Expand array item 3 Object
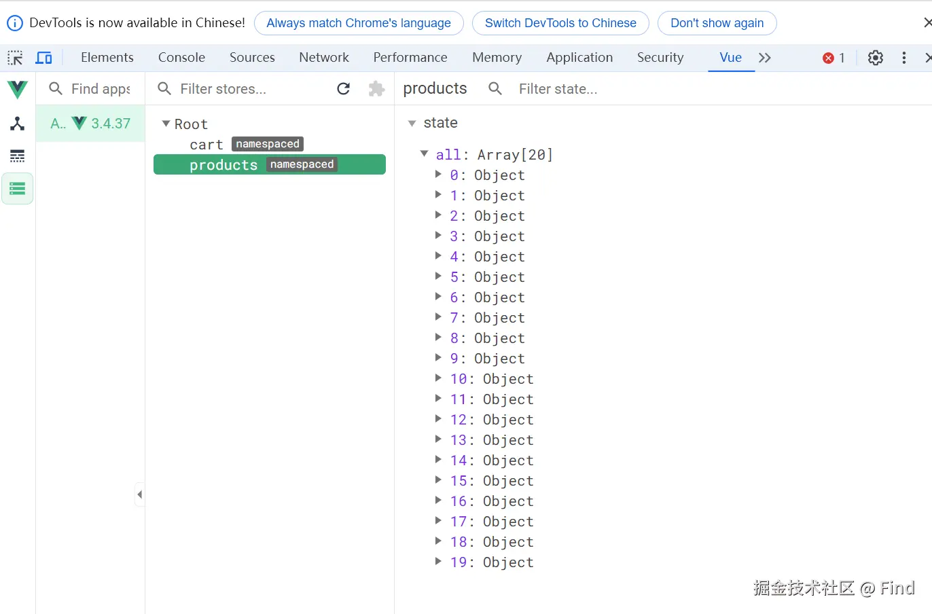 pos(438,236)
